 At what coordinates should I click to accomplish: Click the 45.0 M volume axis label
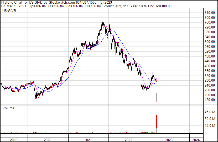point(210,112)
